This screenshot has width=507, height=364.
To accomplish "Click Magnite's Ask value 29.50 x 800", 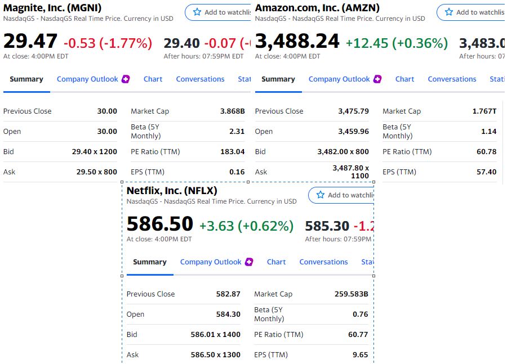I will pos(97,172).
